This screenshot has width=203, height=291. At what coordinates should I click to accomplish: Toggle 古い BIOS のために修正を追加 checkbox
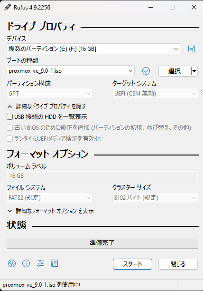(x=9, y=128)
